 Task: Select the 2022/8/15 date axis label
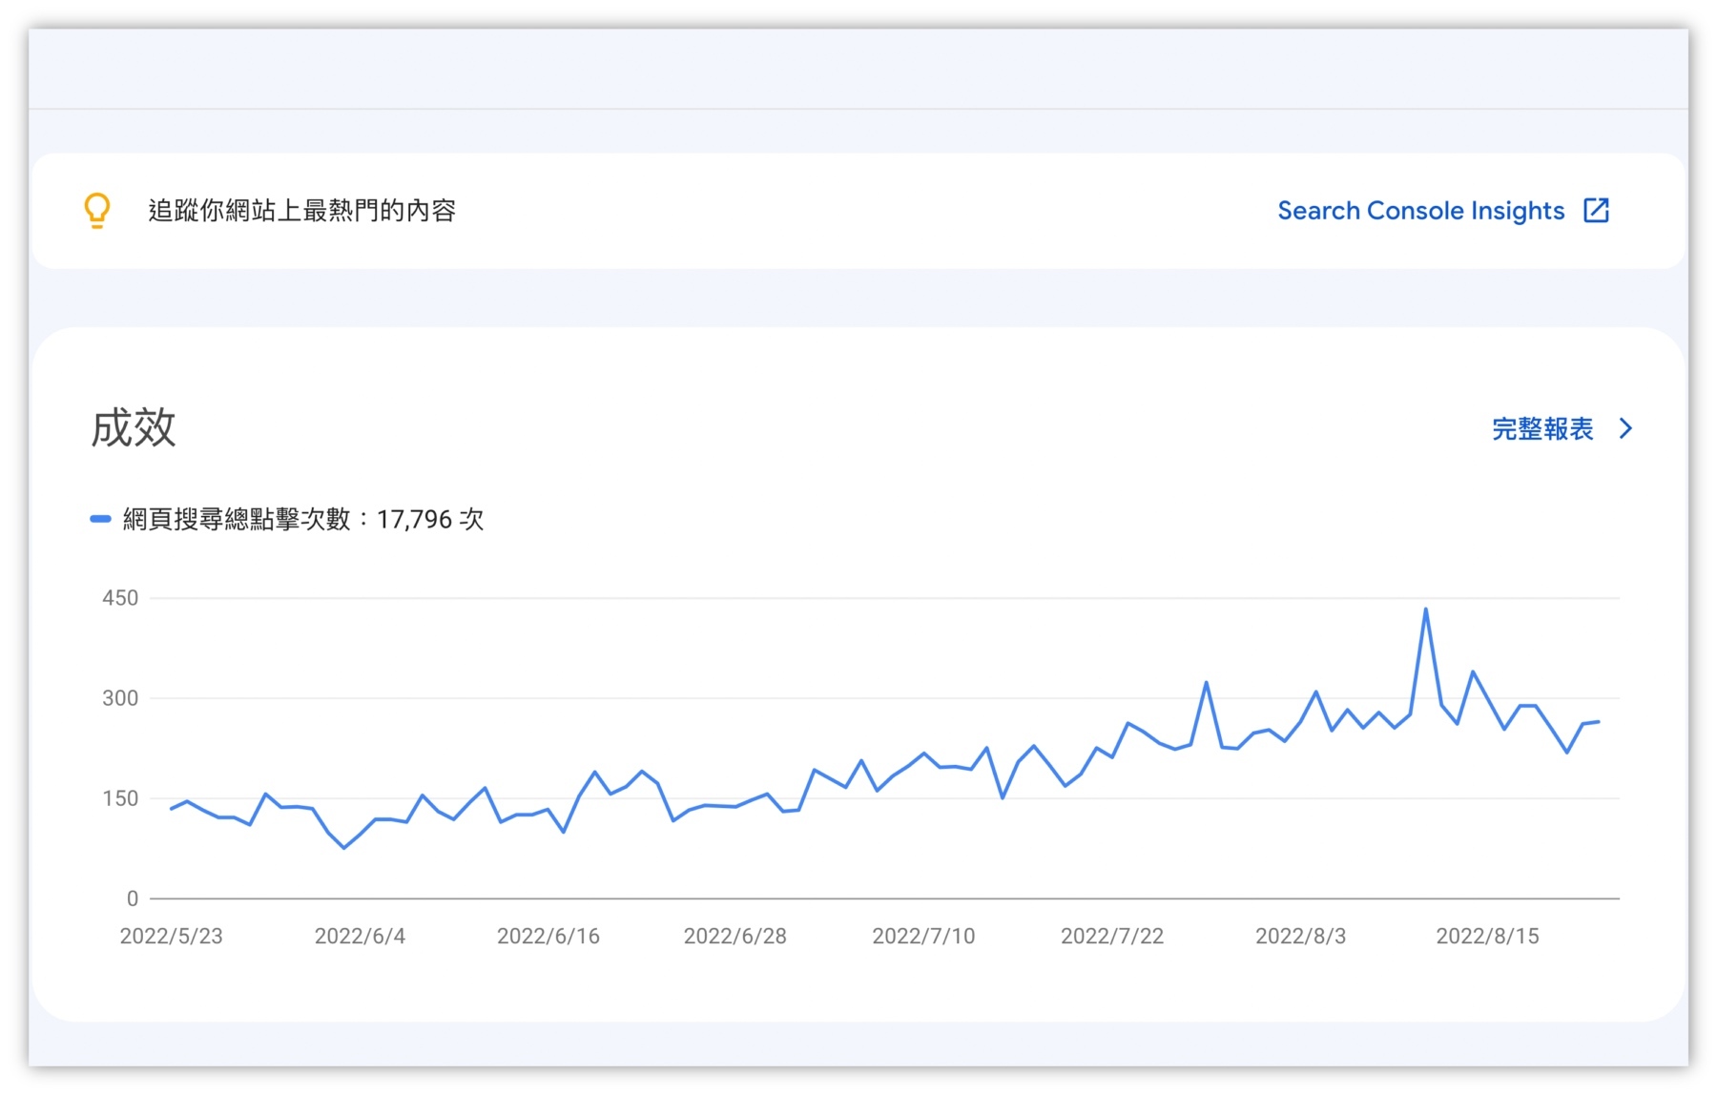[x=1487, y=936]
